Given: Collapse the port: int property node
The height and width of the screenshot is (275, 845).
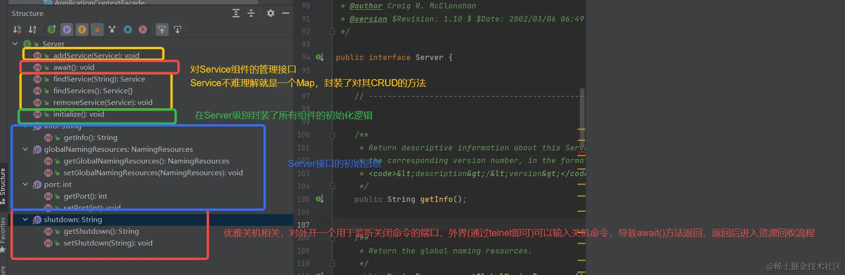Looking at the screenshot, I should (x=25, y=184).
